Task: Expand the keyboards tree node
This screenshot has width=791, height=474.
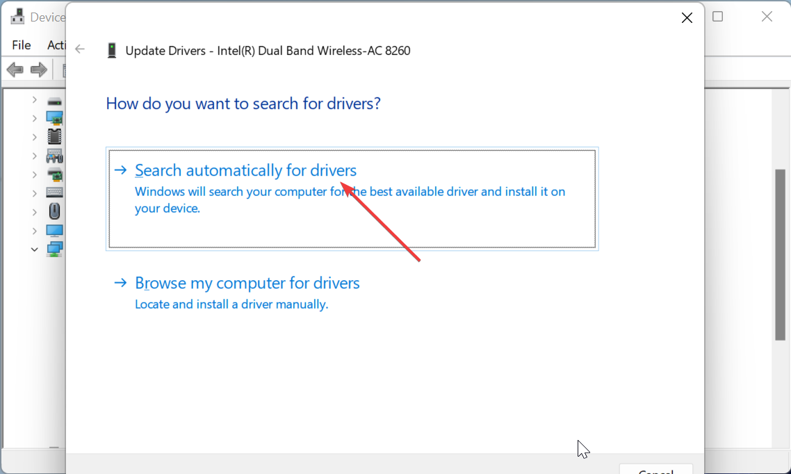Action: pyautogui.click(x=34, y=193)
